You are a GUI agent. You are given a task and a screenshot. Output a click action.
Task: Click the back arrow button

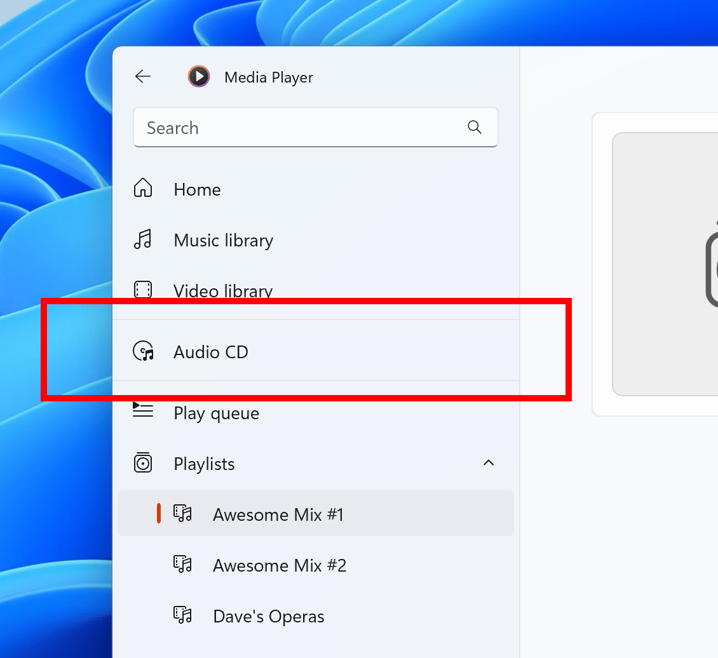(142, 76)
